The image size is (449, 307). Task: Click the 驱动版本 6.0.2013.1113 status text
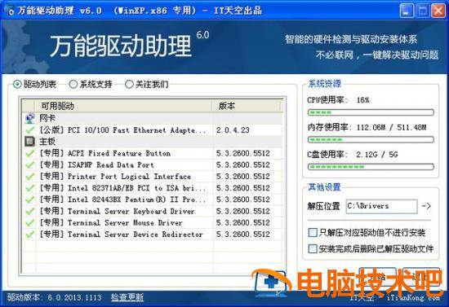[55, 297]
